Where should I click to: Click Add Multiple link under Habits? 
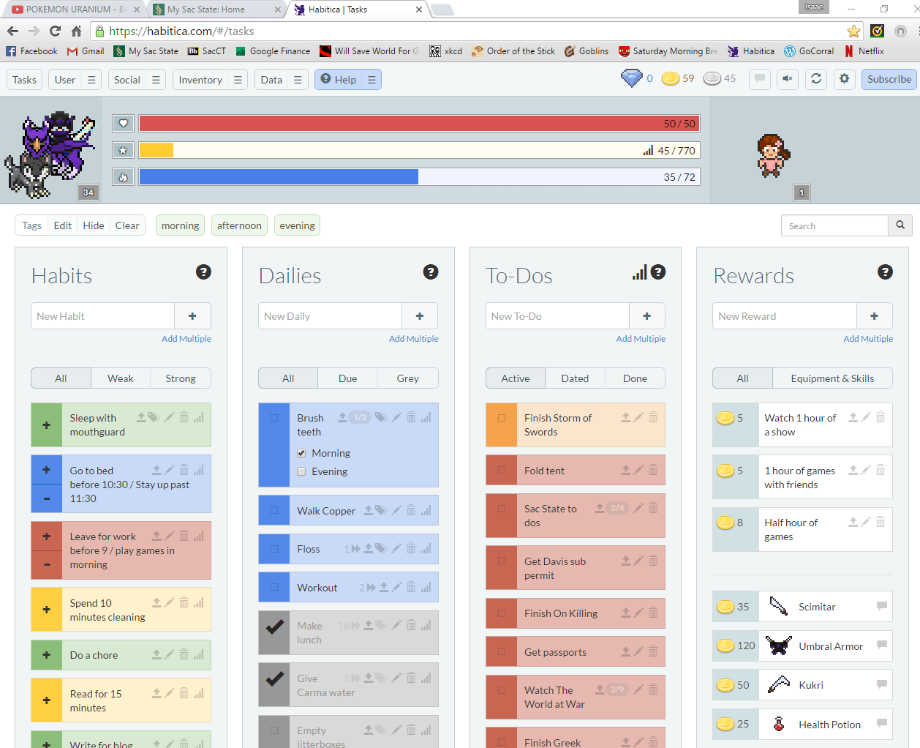pos(186,339)
